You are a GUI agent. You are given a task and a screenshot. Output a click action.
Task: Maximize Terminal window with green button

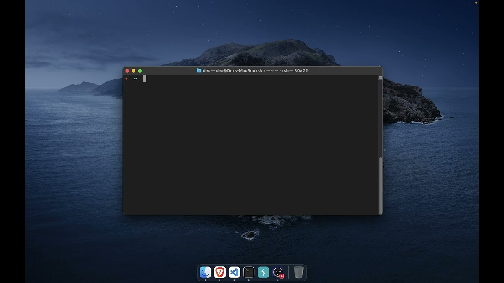click(140, 71)
